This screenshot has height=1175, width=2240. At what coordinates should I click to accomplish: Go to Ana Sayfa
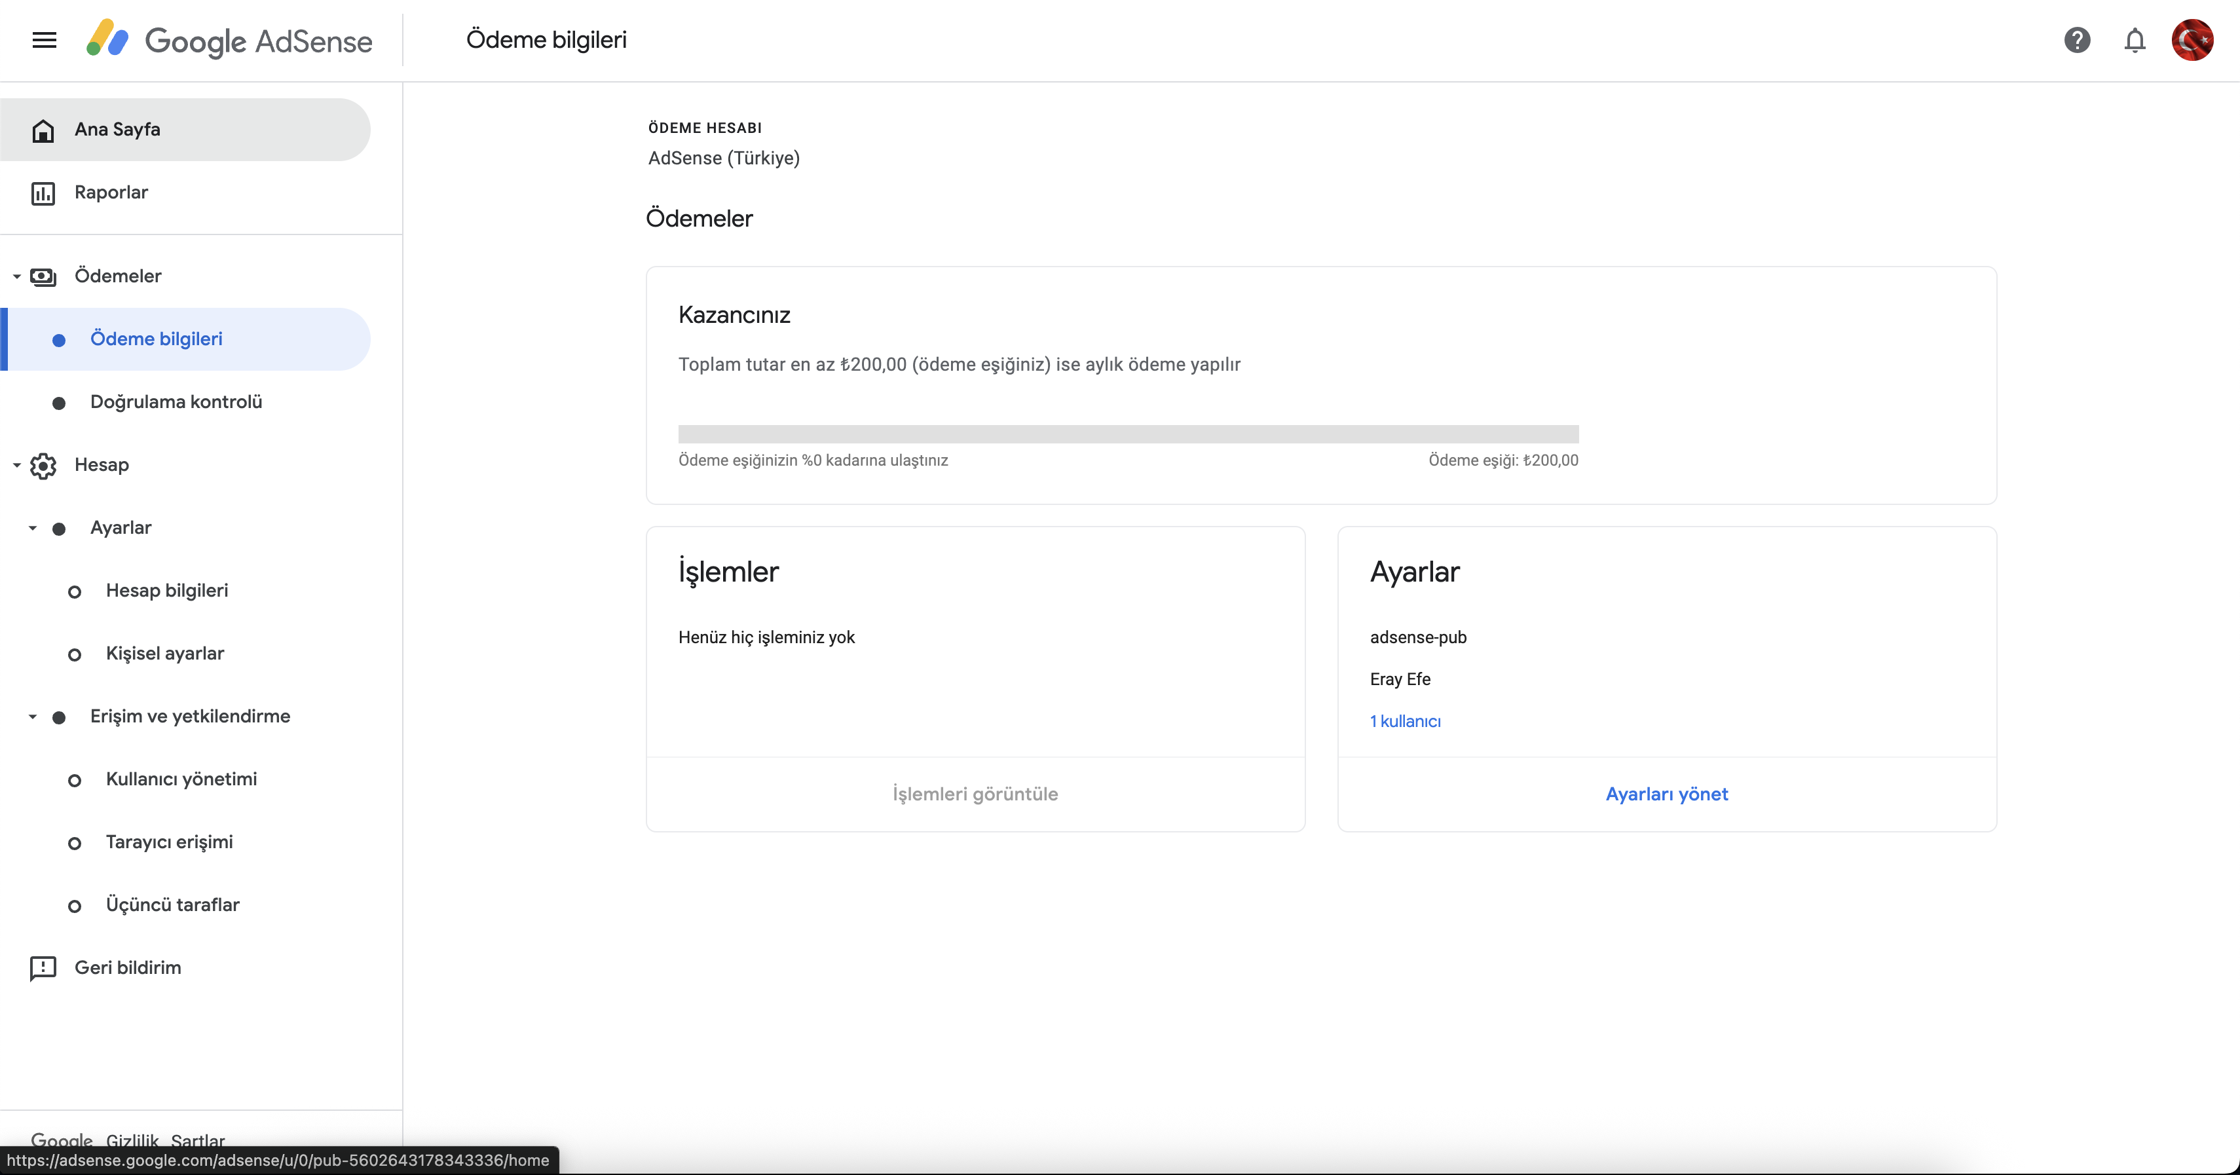pos(185,130)
